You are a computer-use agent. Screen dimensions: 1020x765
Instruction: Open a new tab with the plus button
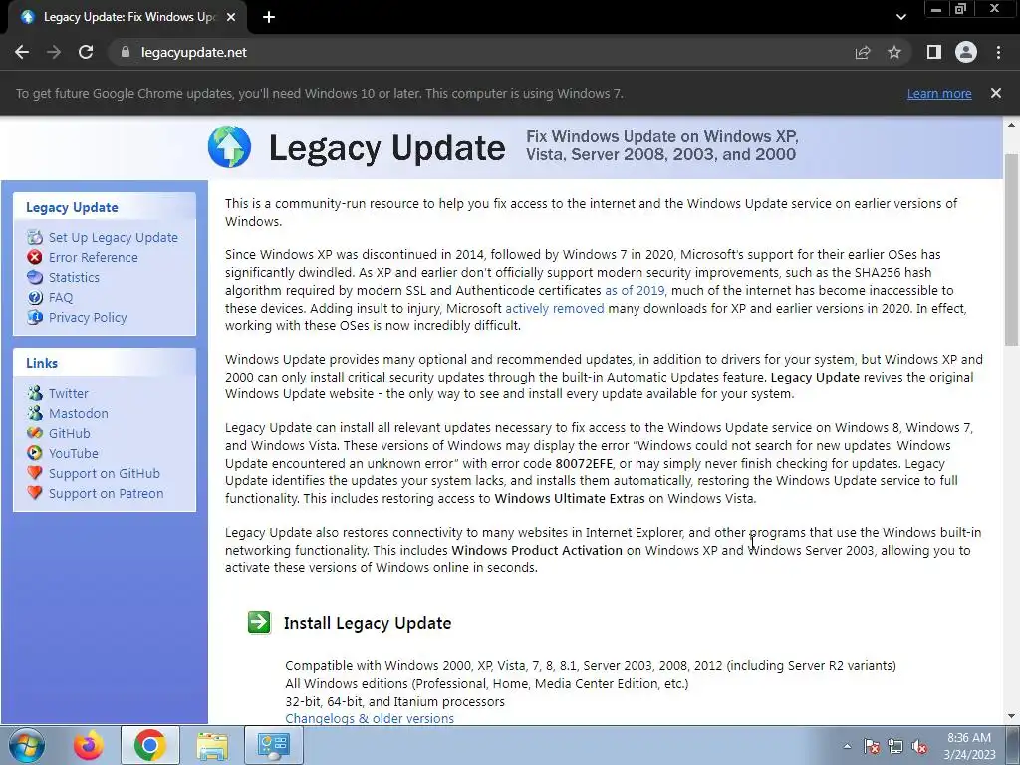(x=269, y=18)
